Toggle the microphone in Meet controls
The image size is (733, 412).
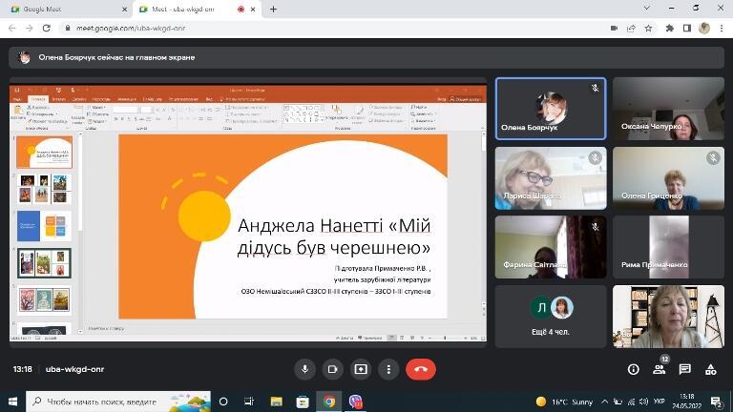click(304, 369)
